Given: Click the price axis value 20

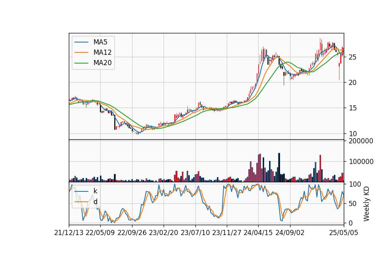Looking at the screenshot, I should coord(353,83).
